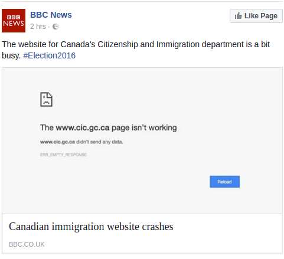
Task: Click the "didn't send any data" message
Action: [x=100, y=142]
